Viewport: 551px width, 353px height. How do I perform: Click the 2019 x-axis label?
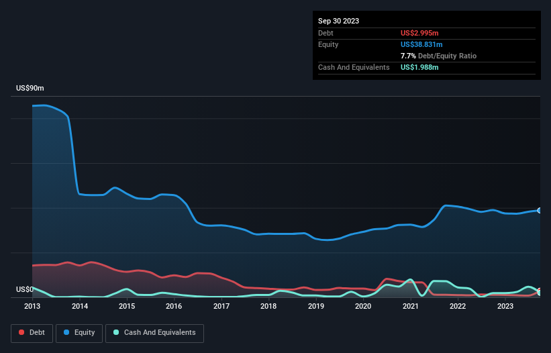[x=316, y=306]
